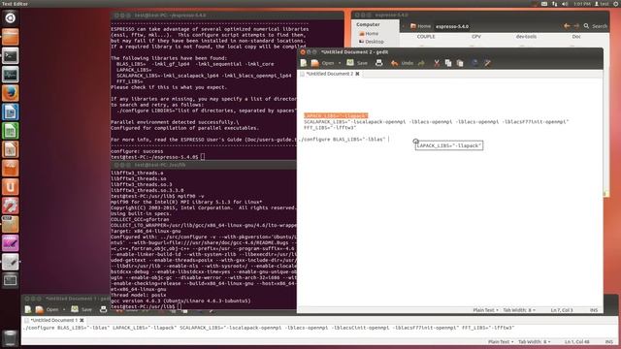Select the COUPLE folder label

[x=426, y=37]
